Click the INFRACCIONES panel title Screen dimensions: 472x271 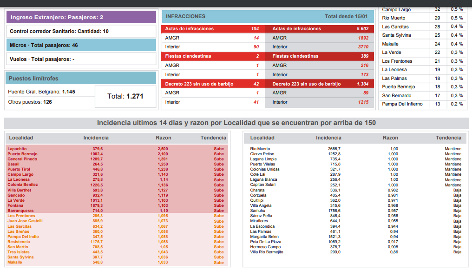tap(185, 16)
